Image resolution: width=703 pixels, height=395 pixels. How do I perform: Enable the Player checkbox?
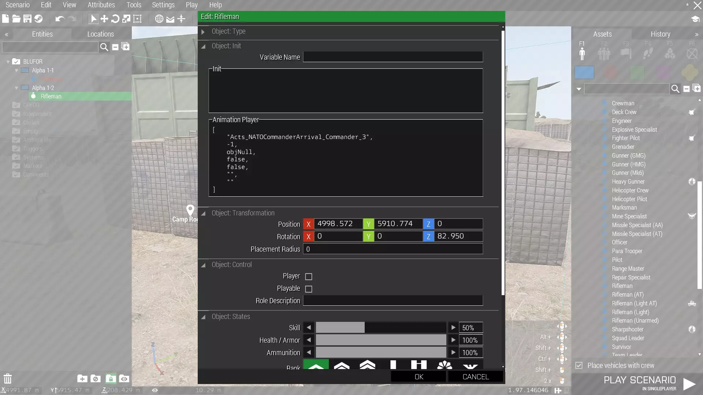(309, 276)
